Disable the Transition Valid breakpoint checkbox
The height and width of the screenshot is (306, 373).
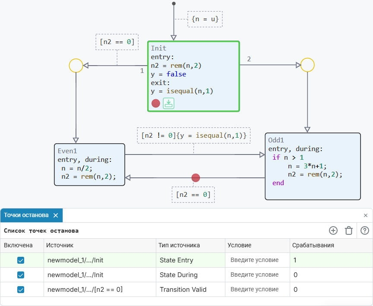(21, 290)
